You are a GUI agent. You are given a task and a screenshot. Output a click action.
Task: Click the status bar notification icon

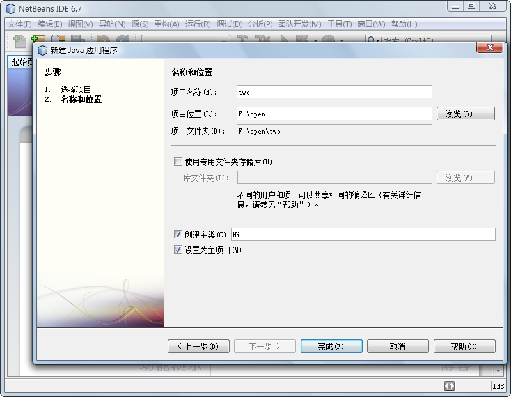click(450, 386)
